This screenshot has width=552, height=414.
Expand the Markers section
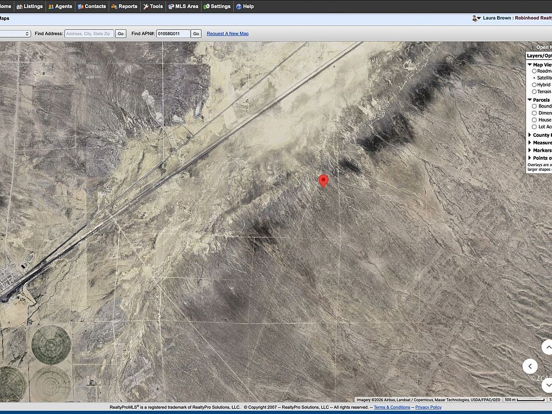[x=530, y=150]
